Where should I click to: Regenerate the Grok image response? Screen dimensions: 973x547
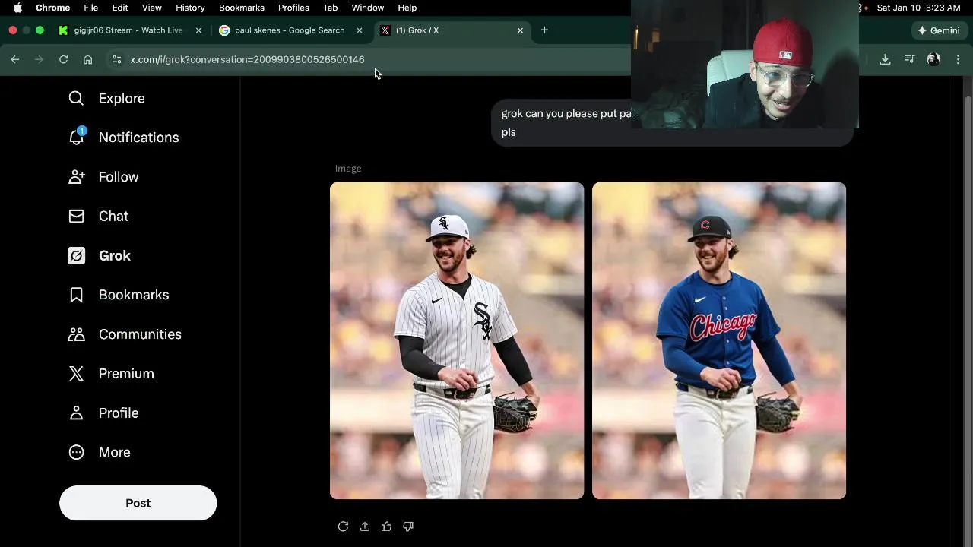343,526
